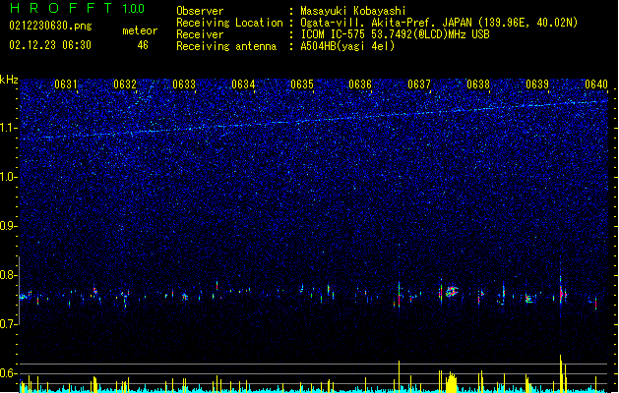Click the A504HB(yagi 4el) antenna text
This screenshot has width=619, height=393.
[347, 46]
